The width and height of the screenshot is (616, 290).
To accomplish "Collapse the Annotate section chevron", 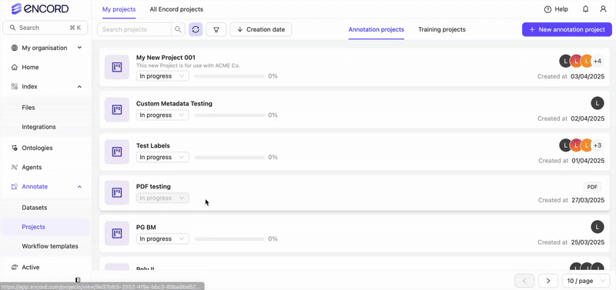I will coord(79,187).
